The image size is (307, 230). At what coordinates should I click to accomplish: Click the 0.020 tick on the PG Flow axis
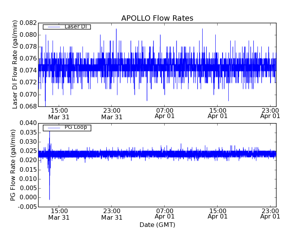tap(28, 160)
